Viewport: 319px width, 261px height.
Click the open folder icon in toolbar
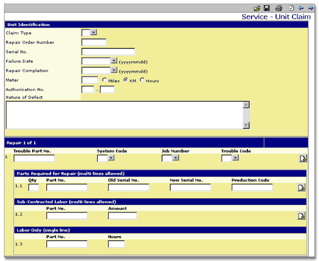coord(257,8)
